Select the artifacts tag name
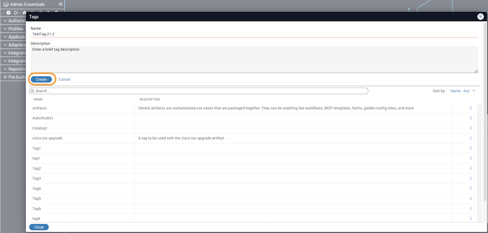The height and width of the screenshot is (233, 488). 39,108
